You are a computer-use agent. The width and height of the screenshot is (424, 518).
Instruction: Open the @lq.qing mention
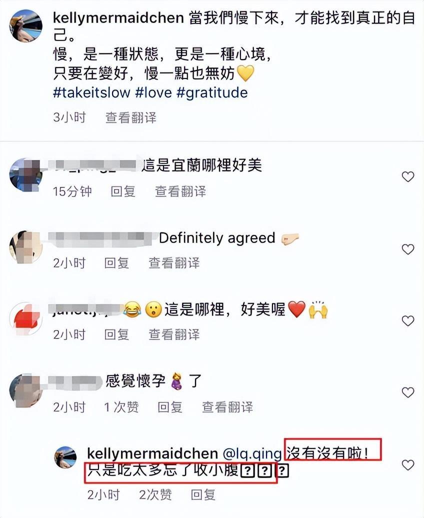click(x=252, y=454)
